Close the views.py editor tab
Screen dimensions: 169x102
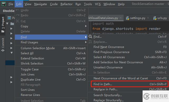121,18
